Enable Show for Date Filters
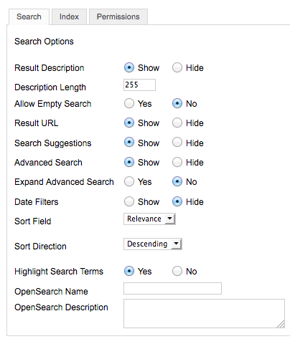 pos(129,201)
